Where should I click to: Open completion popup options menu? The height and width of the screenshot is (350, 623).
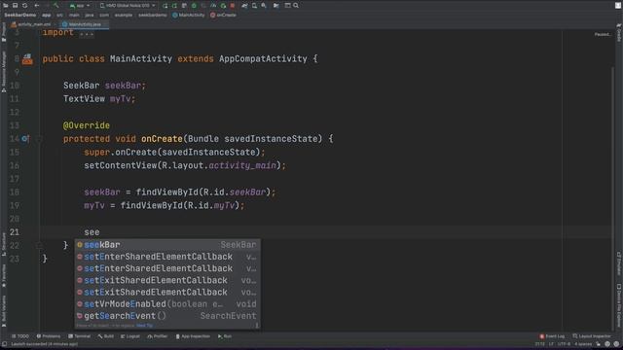pos(257,326)
